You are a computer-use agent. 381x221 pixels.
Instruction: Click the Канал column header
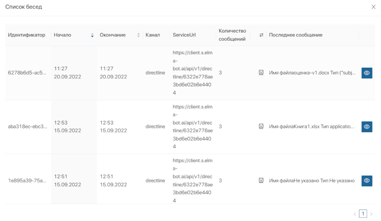pos(152,35)
